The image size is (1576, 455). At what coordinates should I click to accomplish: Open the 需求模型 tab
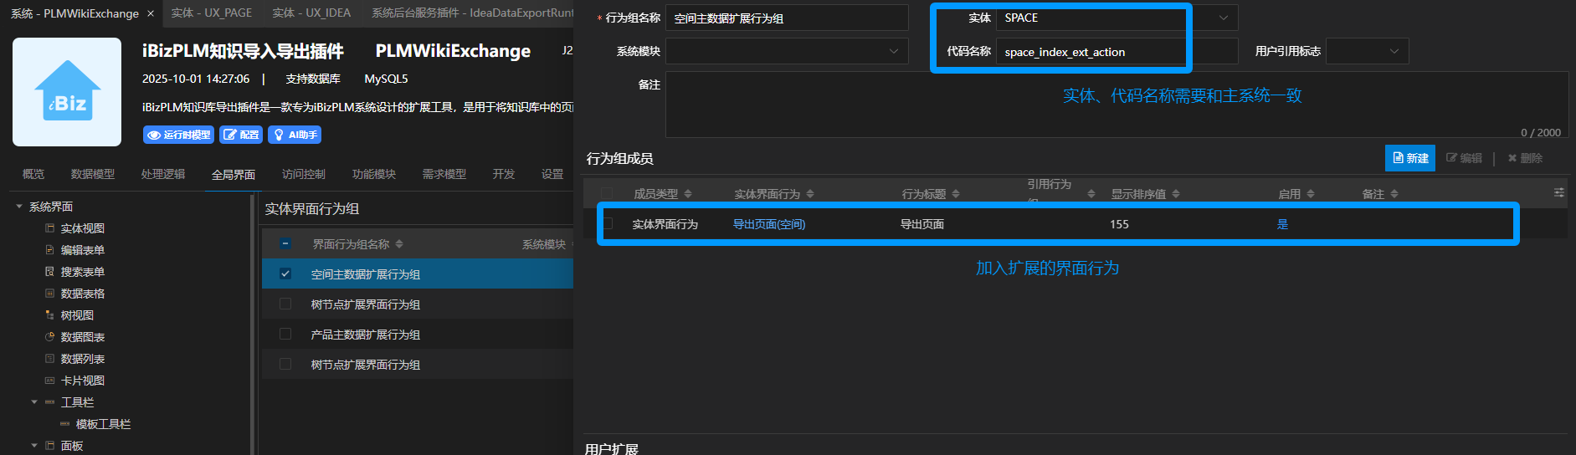[444, 174]
